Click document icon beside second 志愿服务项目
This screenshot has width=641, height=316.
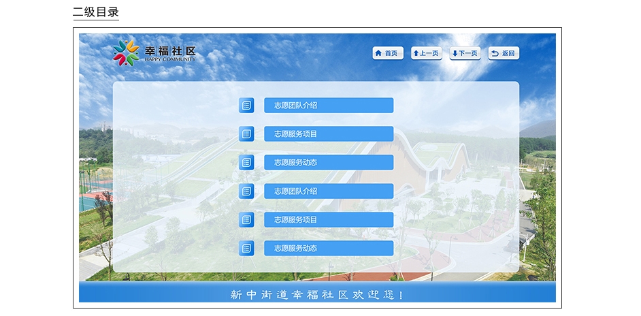[x=246, y=220]
